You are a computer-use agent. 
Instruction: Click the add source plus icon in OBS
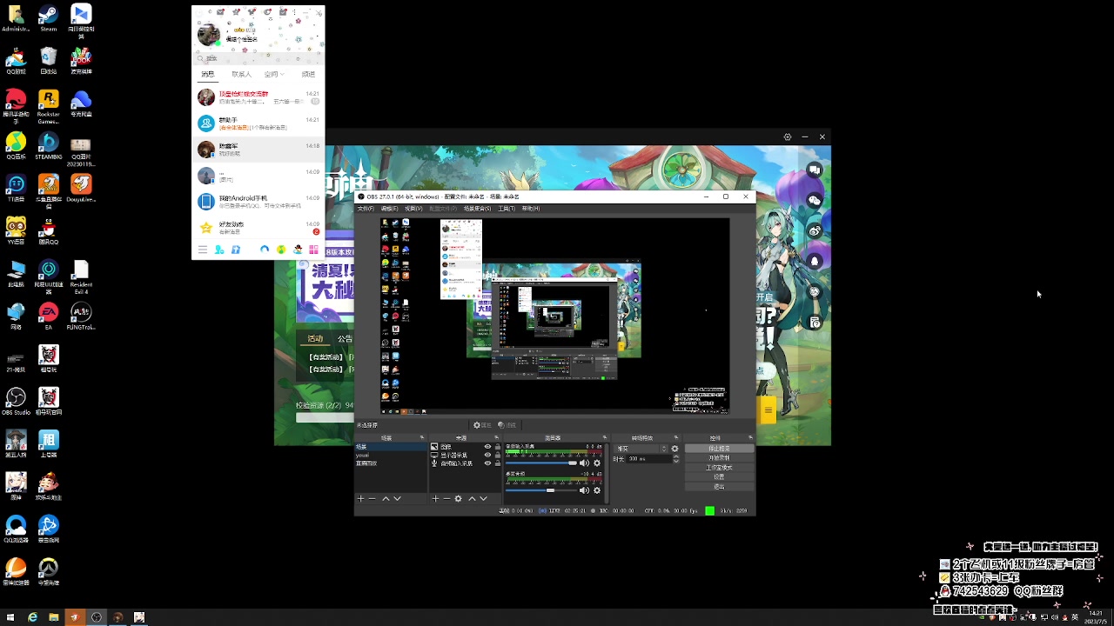(x=435, y=498)
